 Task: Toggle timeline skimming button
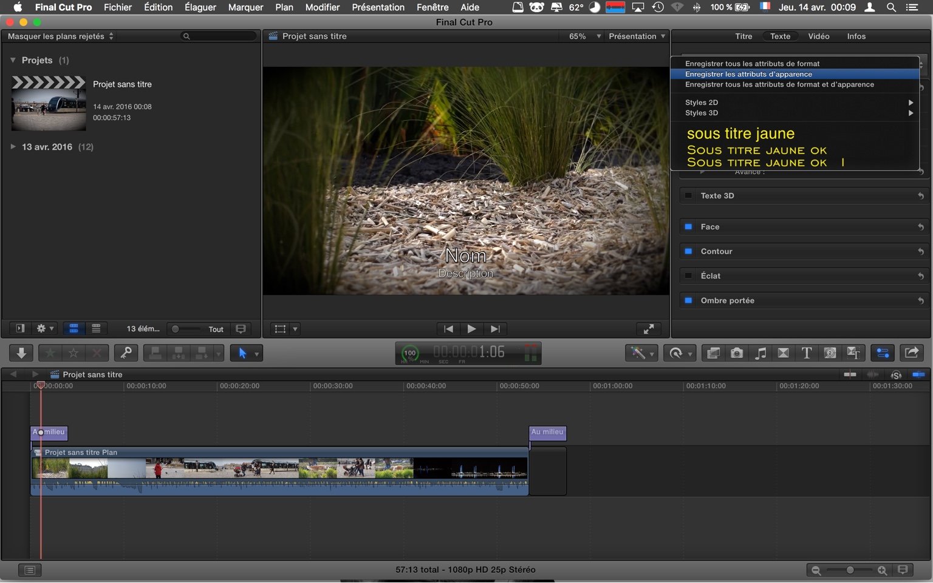point(850,374)
